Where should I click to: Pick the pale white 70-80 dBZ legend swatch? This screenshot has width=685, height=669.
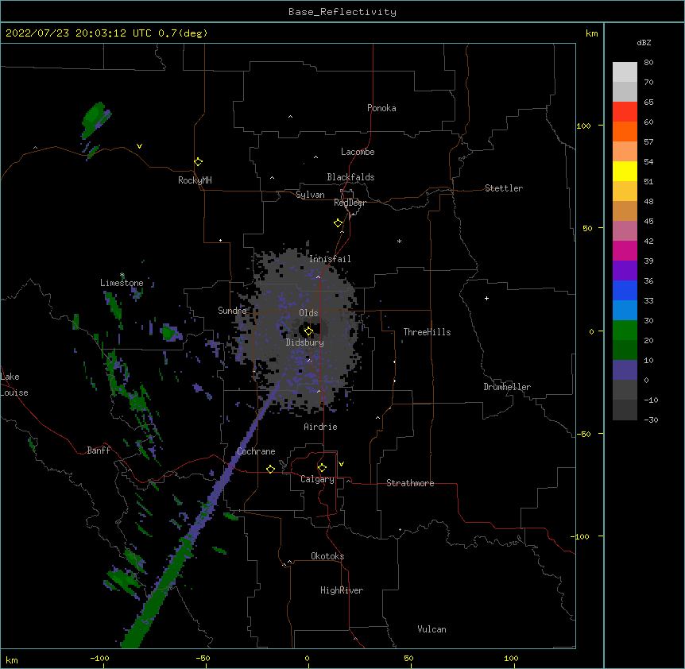click(x=625, y=72)
